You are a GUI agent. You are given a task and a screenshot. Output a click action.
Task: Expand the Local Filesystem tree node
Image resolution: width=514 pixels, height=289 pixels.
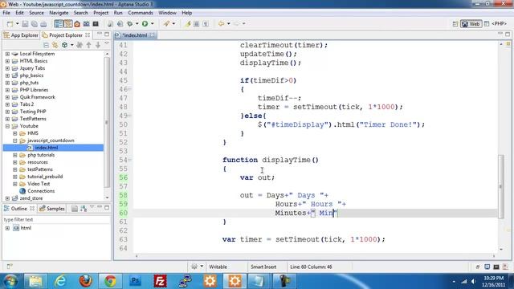(7, 54)
